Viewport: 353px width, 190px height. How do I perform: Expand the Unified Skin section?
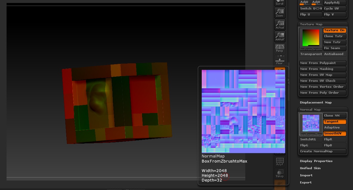tap(310, 168)
